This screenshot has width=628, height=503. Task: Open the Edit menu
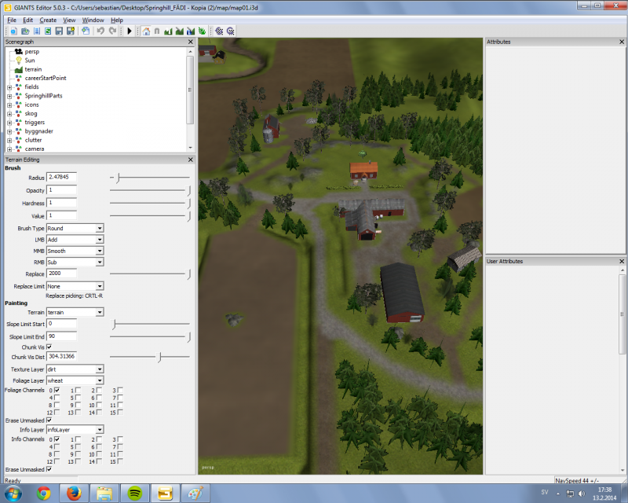[x=27, y=20]
